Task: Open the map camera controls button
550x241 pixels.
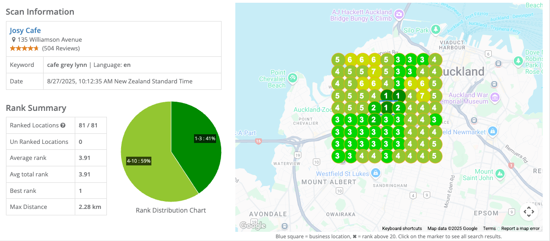Action: (x=528, y=212)
